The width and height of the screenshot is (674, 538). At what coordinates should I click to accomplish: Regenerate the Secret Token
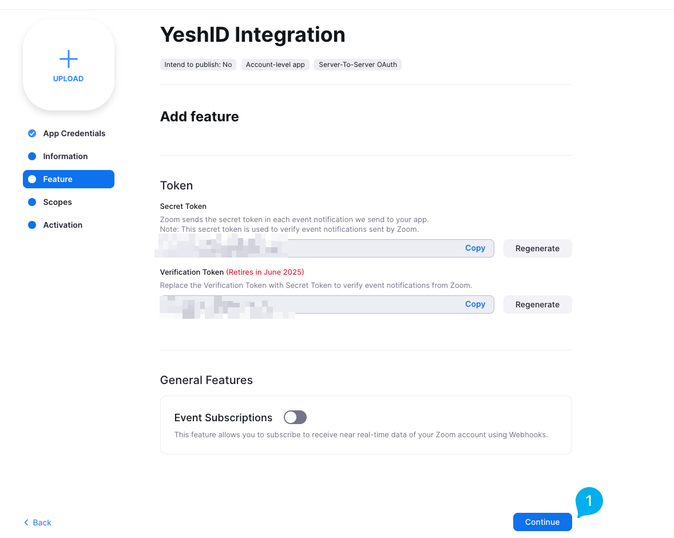pyautogui.click(x=537, y=248)
